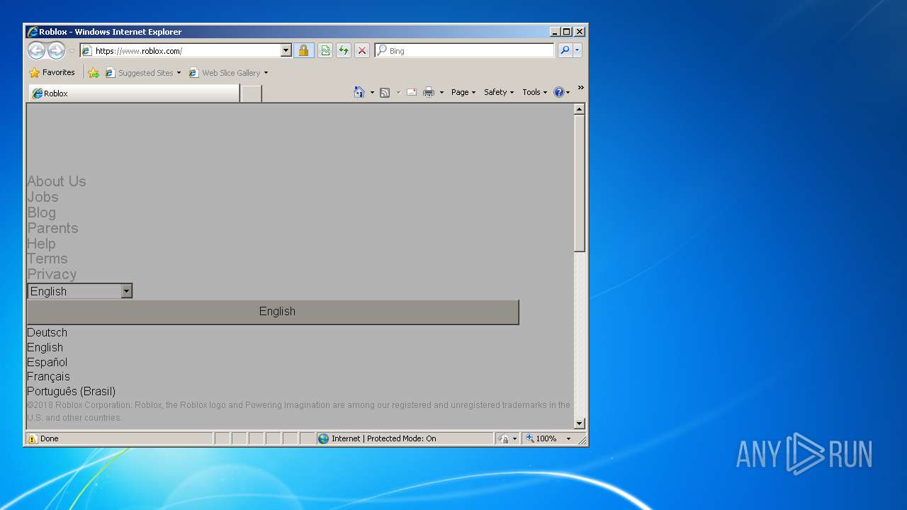Choose Deutsch language option

pos(47,332)
